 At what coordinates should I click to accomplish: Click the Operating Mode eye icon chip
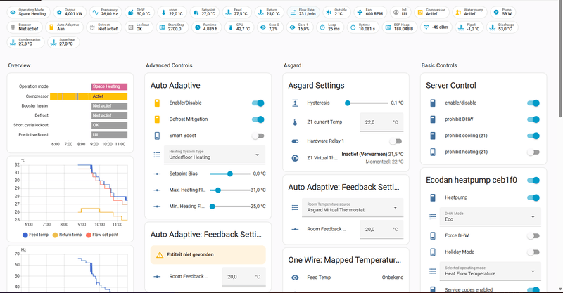(x=11, y=12)
